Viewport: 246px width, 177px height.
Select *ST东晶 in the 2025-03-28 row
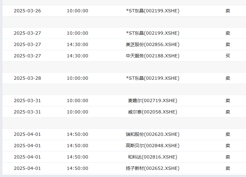153,78
